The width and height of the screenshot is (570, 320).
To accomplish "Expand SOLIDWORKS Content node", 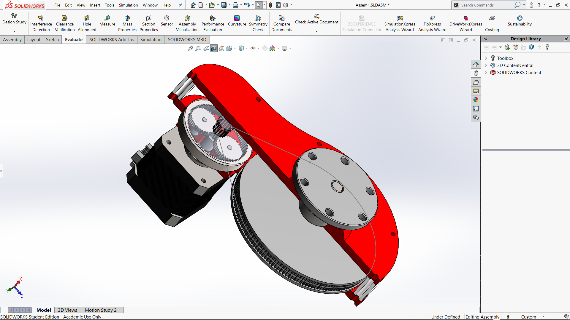I will pos(486,73).
